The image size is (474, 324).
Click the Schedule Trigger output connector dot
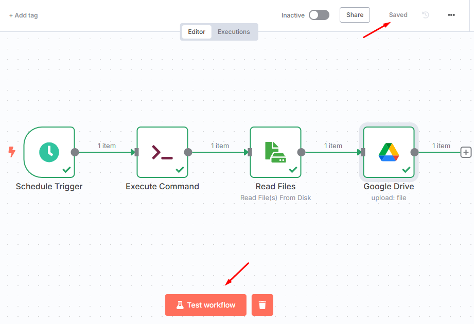point(75,152)
